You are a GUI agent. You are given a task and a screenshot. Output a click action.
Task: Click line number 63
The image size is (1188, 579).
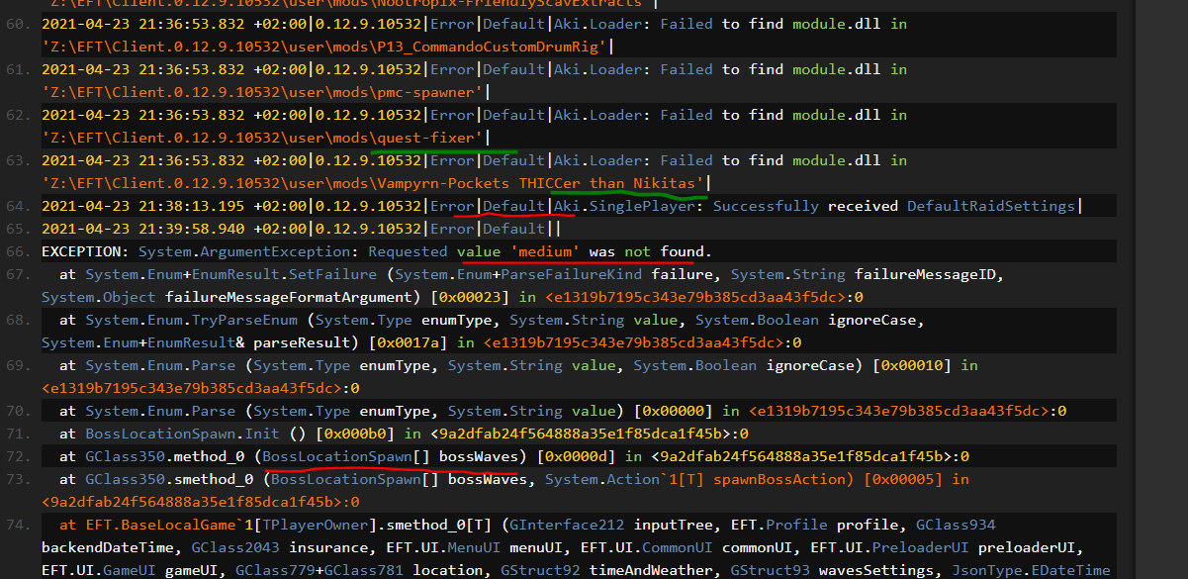point(16,160)
